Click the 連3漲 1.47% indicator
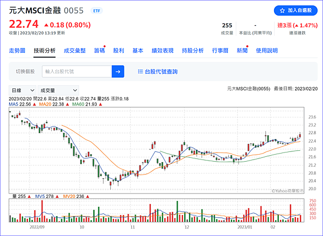Screen dimensions: 323x236 pyautogui.click(x=298, y=25)
